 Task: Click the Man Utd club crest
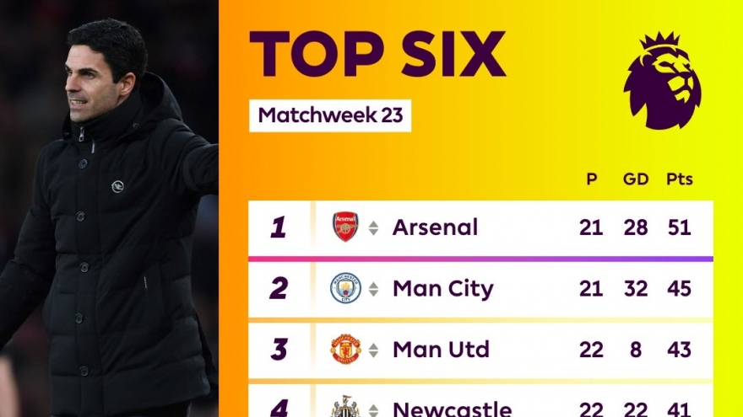(345, 350)
